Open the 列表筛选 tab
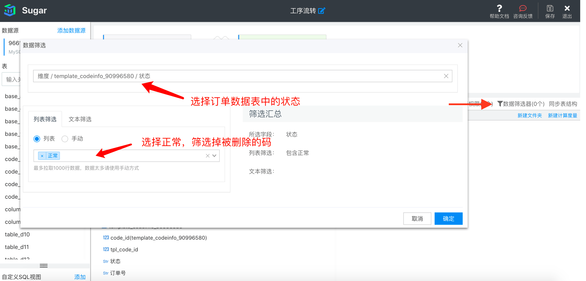586x281 pixels. (45, 119)
